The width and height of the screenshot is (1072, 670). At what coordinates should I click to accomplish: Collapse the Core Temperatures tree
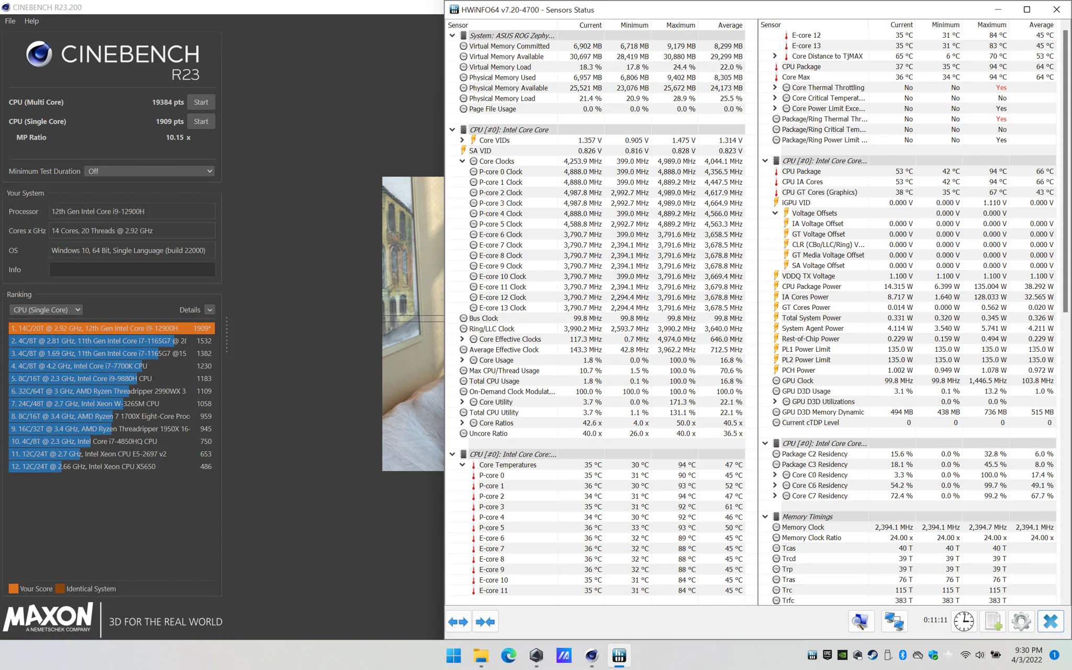tap(462, 465)
